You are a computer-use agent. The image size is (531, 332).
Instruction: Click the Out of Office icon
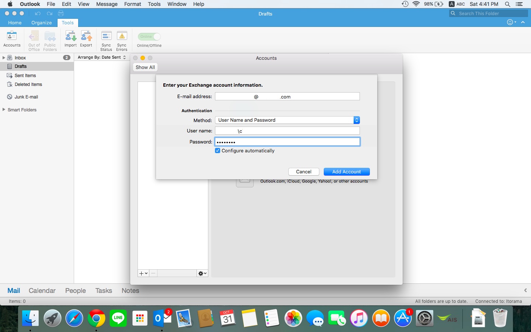click(34, 41)
